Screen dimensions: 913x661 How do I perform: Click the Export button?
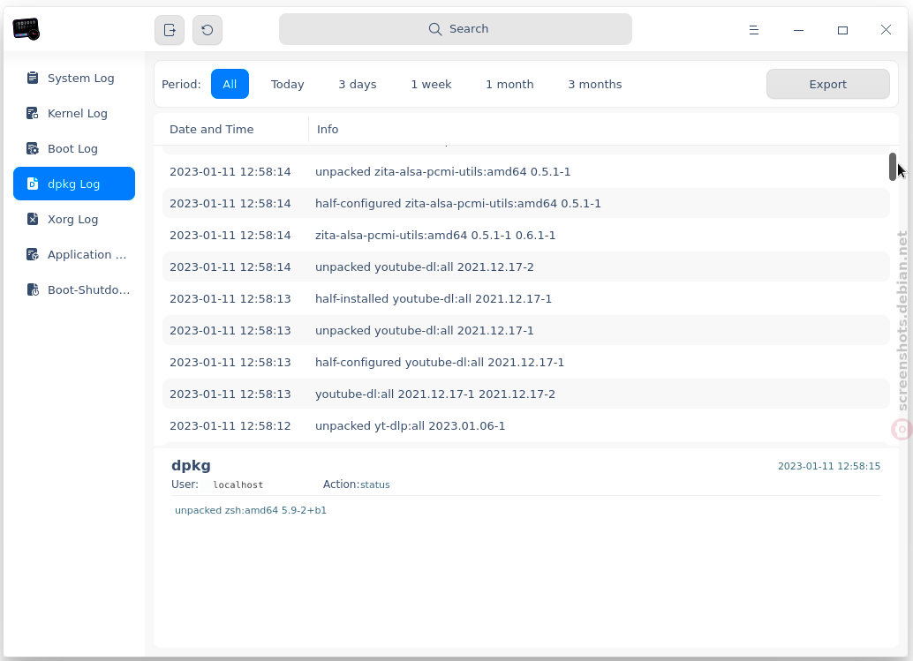pyautogui.click(x=828, y=85)
